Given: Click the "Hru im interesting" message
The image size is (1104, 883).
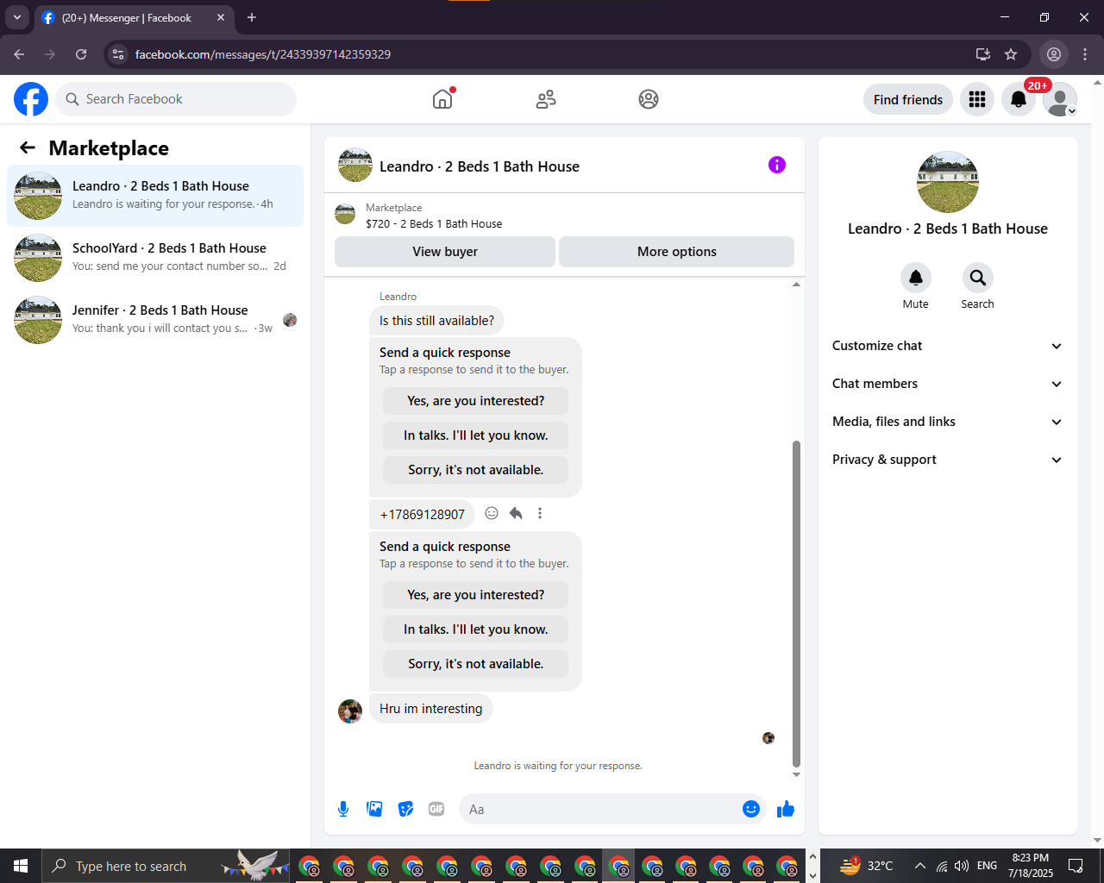Looking at the screenshot, I should pyautogui.click(x=431, y=709).
